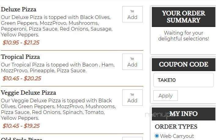Viewport: 216px width, 140px height.
Task: Click the Tropical Pizza toppings description
Action: [x=57, y=68]
